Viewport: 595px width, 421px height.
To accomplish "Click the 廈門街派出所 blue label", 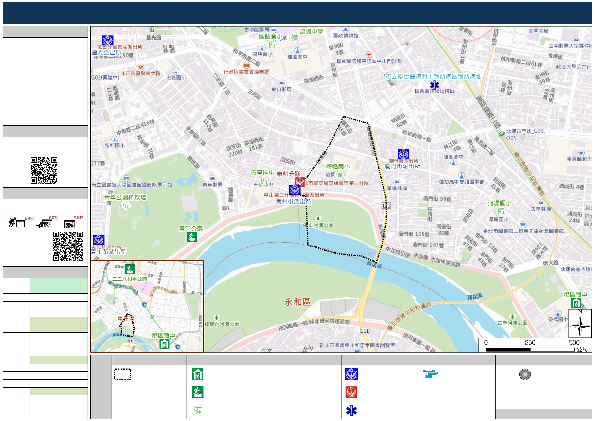I will point(402,166).
